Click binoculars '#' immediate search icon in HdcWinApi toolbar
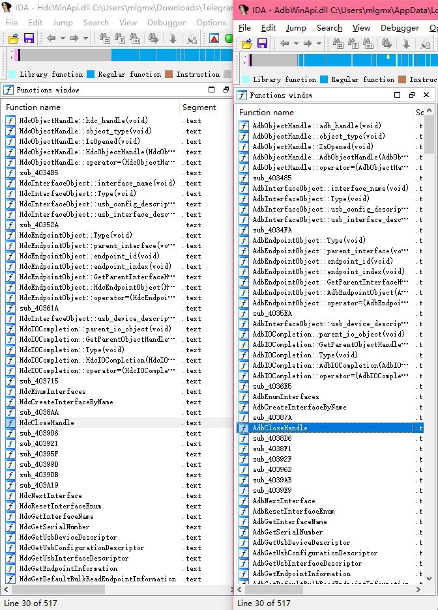The image size is (438, 610). [105, 38]
